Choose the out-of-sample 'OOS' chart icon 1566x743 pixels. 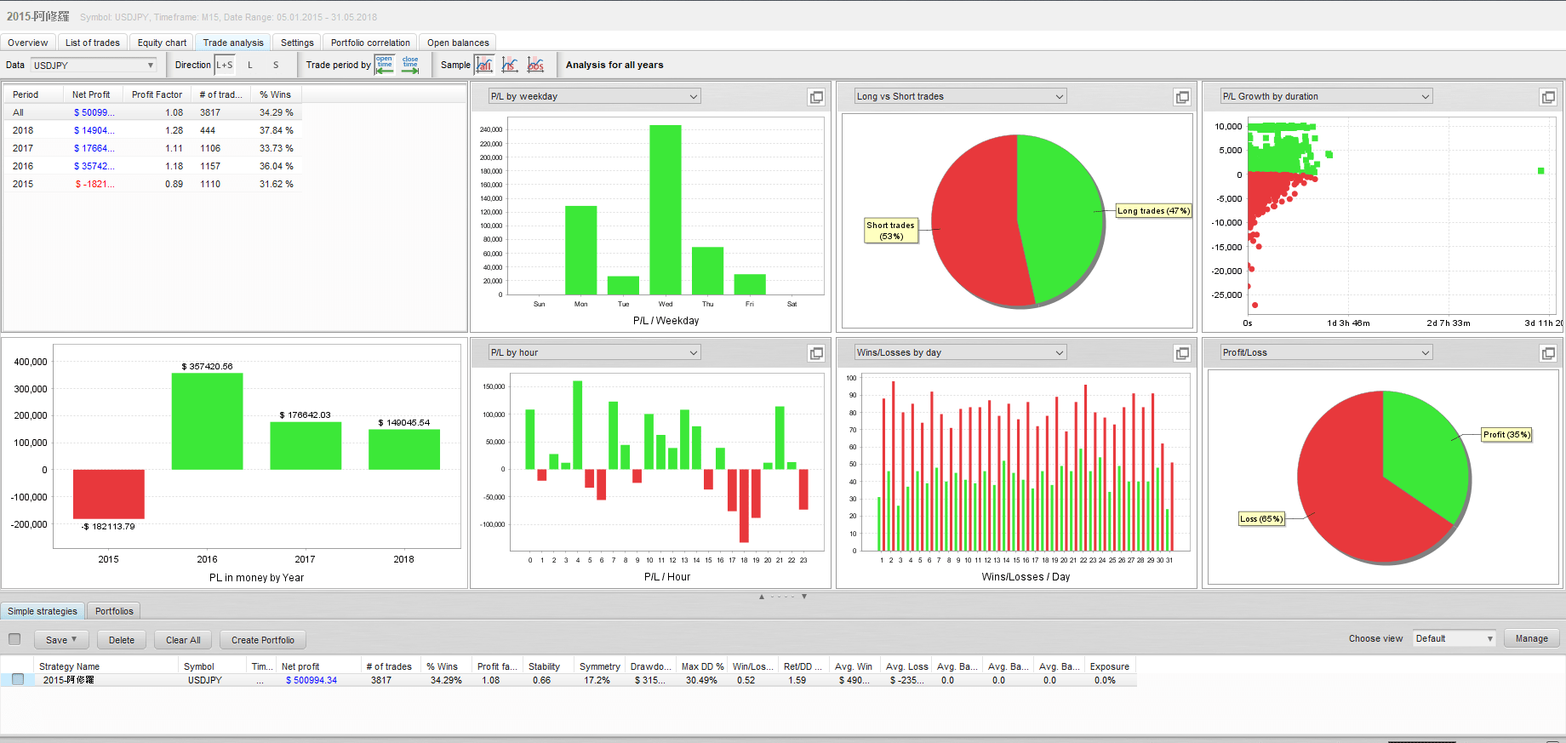[x=535, y=65]
